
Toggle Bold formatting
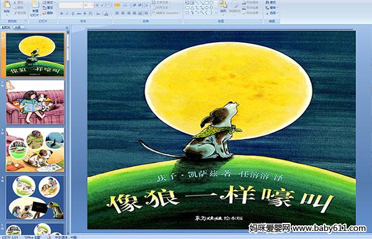61,14
